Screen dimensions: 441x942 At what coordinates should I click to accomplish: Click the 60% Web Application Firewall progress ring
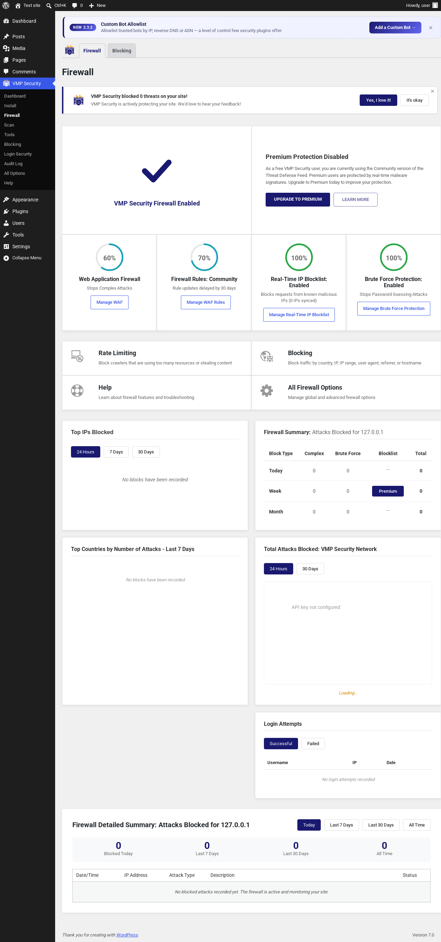click(110, 258)
